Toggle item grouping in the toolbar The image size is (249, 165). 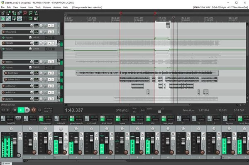tap(8, 18)
